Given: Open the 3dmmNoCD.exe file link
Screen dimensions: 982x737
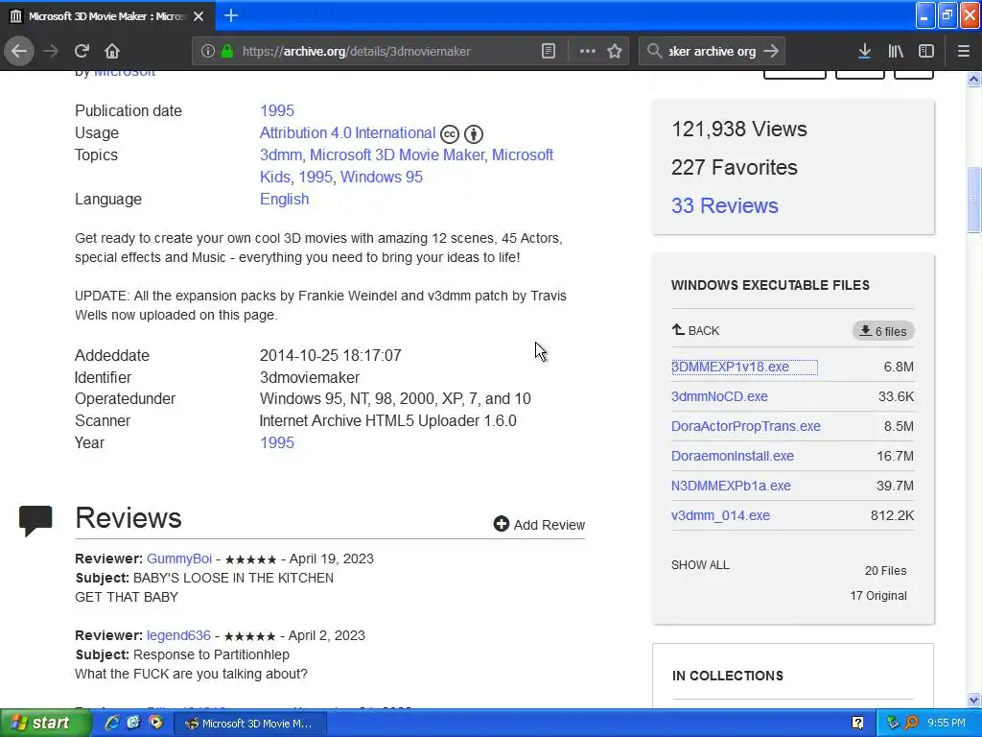Looking at the screenshot, I should 719,396.
